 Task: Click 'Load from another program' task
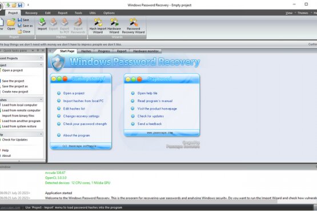pos(21,121)
